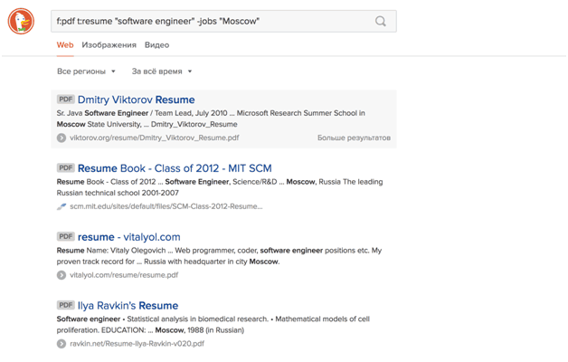The image size is (568, 362).
Task: Click the favicon beside viktorov.org URL
Action: 62,138
